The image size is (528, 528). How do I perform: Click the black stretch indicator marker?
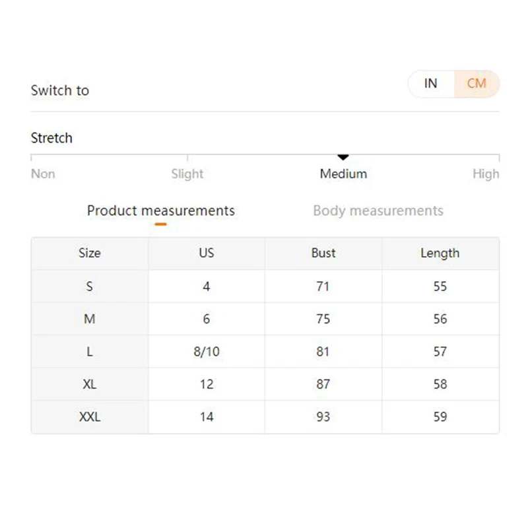pyautogui.click(x=343, y=157)
